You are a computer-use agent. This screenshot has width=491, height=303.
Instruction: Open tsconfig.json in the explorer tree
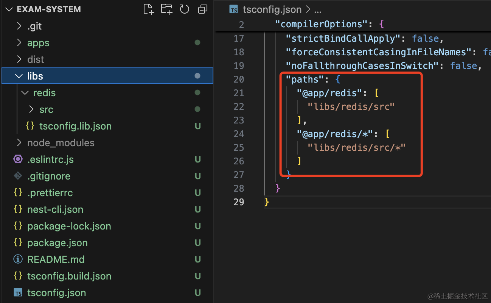point(56,293)
